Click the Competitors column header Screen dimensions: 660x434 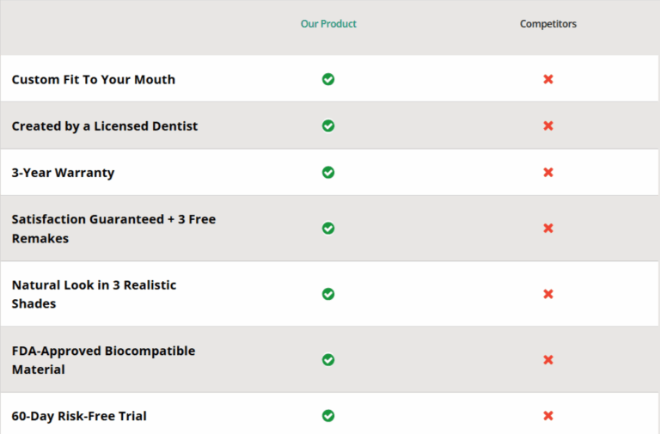548,24
